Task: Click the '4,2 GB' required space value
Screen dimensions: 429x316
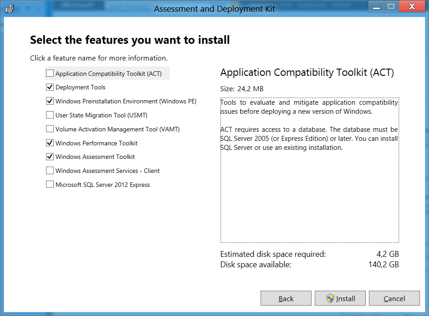Action: 388,254
